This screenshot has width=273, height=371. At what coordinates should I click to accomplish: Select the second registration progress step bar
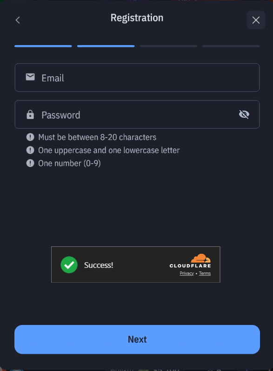pos(106,46)
